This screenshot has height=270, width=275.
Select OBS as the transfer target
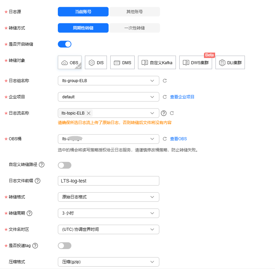(70, 63)
